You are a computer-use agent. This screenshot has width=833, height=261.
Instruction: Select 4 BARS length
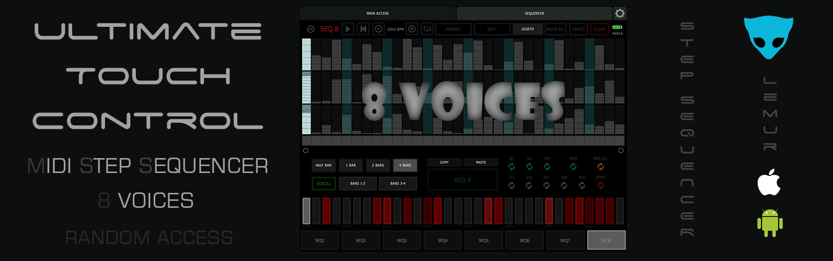pos(405,165)
